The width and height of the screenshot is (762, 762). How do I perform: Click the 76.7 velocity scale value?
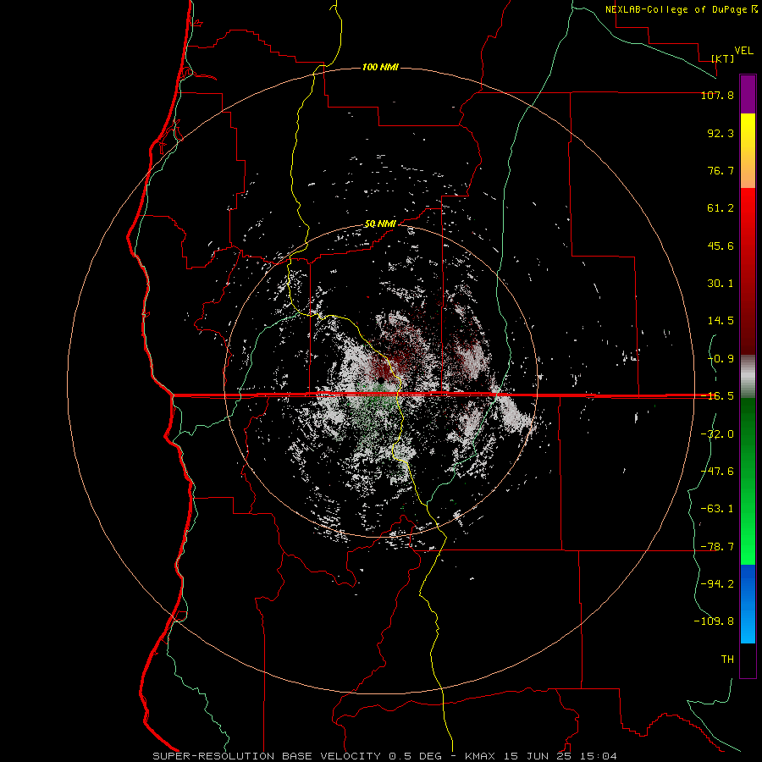coord(721,170)
